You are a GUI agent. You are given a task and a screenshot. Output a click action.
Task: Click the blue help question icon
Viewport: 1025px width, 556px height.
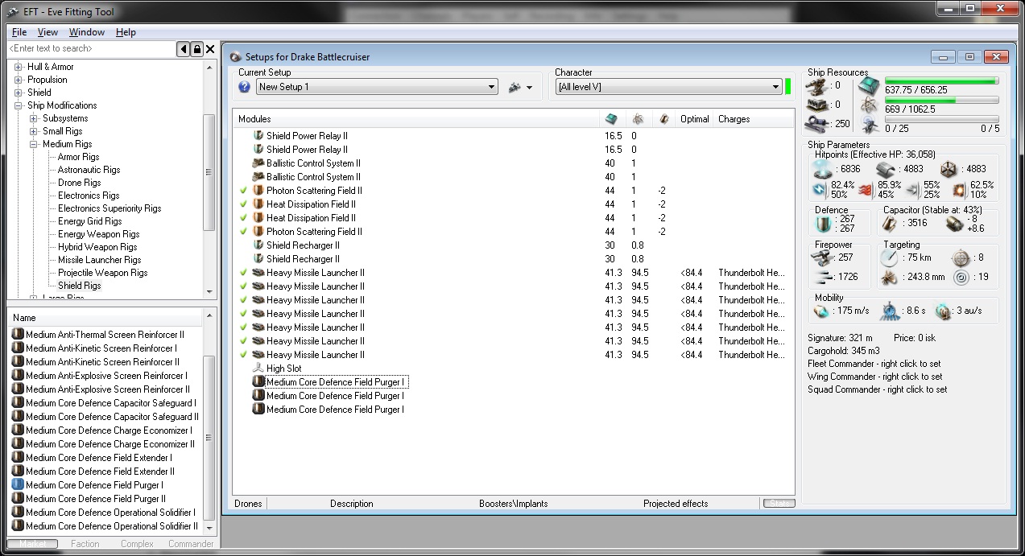click(245, 87)
